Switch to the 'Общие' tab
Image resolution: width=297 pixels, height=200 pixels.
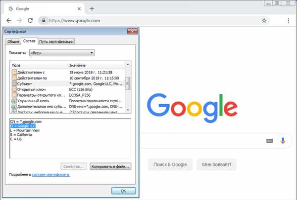point(13,41)
